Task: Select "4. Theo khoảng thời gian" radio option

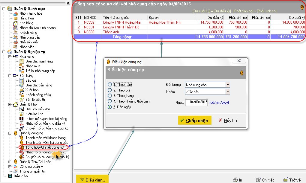Action: [x=110, y=101]
